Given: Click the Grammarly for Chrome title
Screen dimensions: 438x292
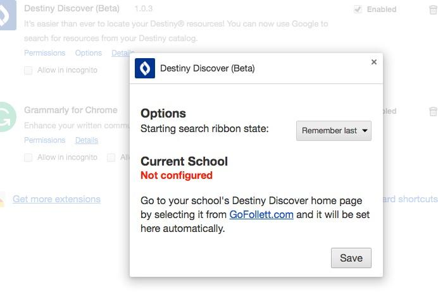Looking at the screenshot, I should pos(71,110).
